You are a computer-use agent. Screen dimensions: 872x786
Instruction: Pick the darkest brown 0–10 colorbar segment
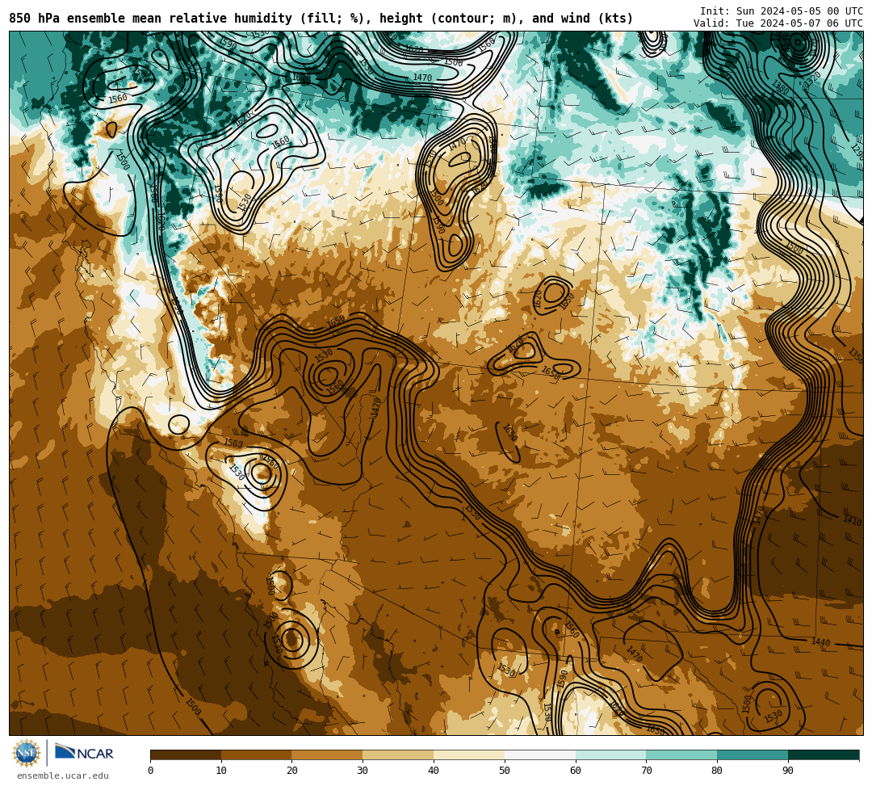tap(186, 754)
